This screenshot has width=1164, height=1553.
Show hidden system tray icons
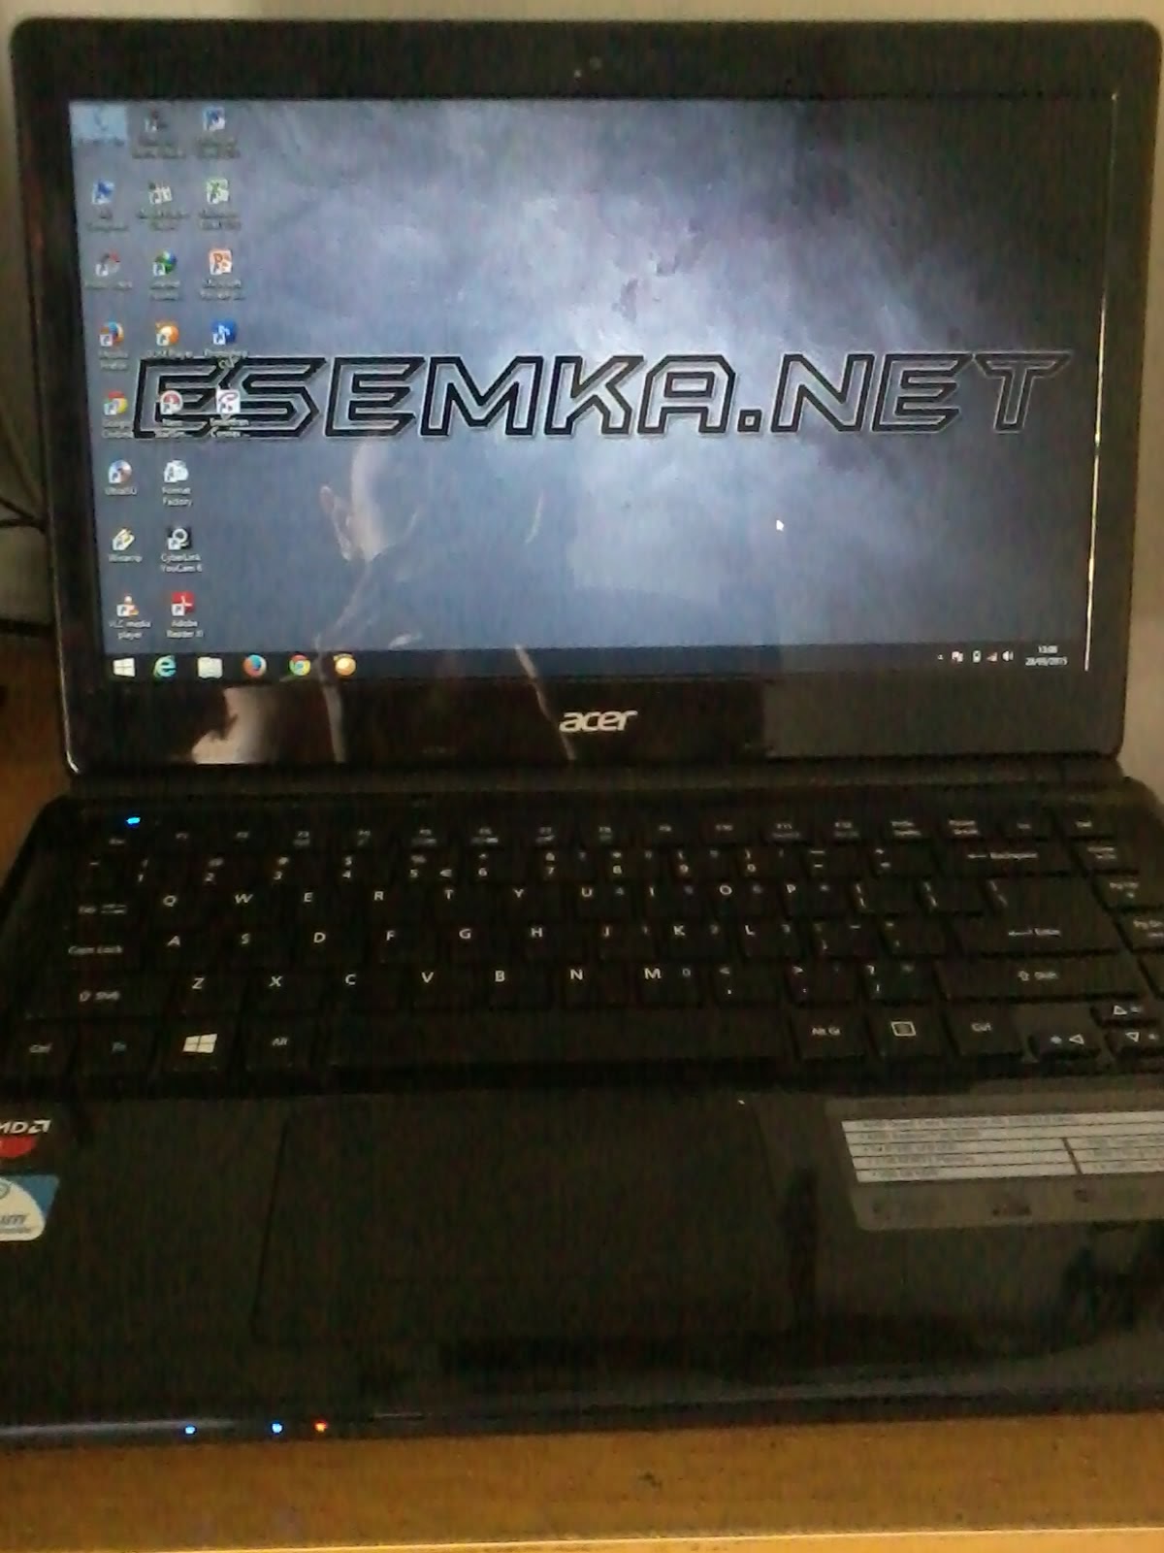(939, 658)
